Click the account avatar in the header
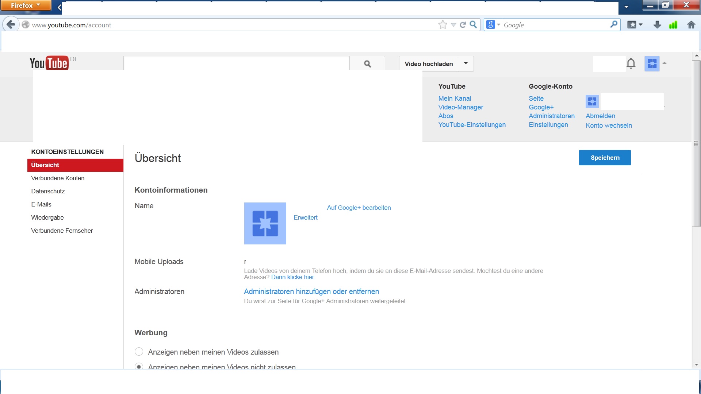Image resolution: width=701 pixels, height=394 pixels. coord(652,64)
